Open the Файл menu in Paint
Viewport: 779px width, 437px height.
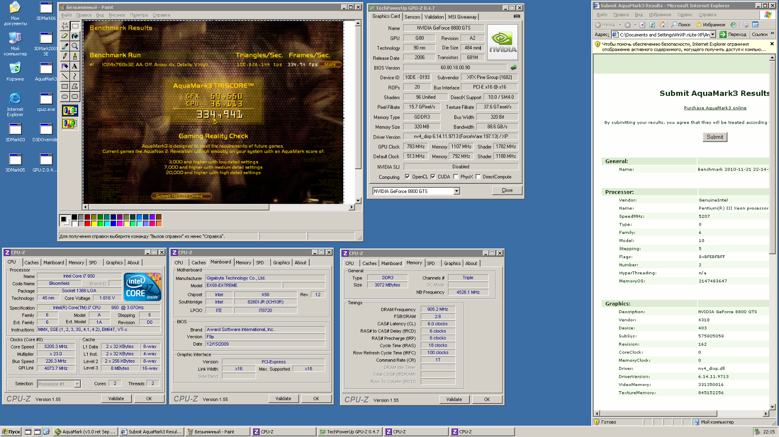[x=66, y=15]
